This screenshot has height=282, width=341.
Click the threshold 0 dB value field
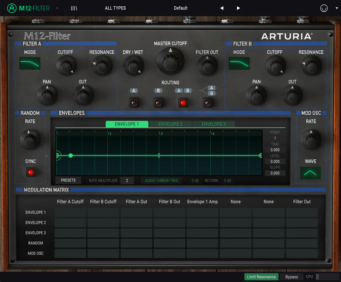click(195, 181)
